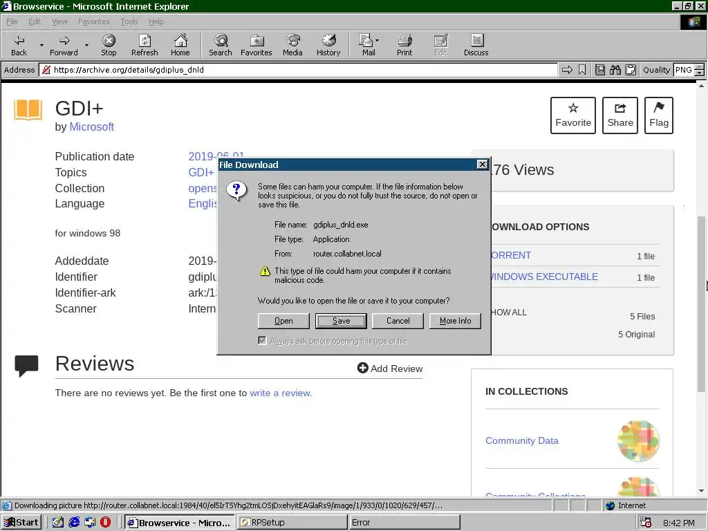Click the clipboard note icon
The height and width of the screenshot is (531, 708).
[631, 70]
